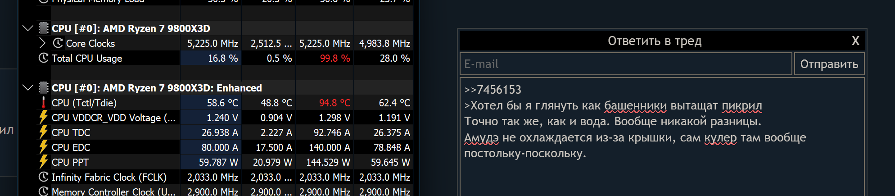Click the chip icon beside CPU [#0] header
The image size is (895, 196).
[44, 28]
